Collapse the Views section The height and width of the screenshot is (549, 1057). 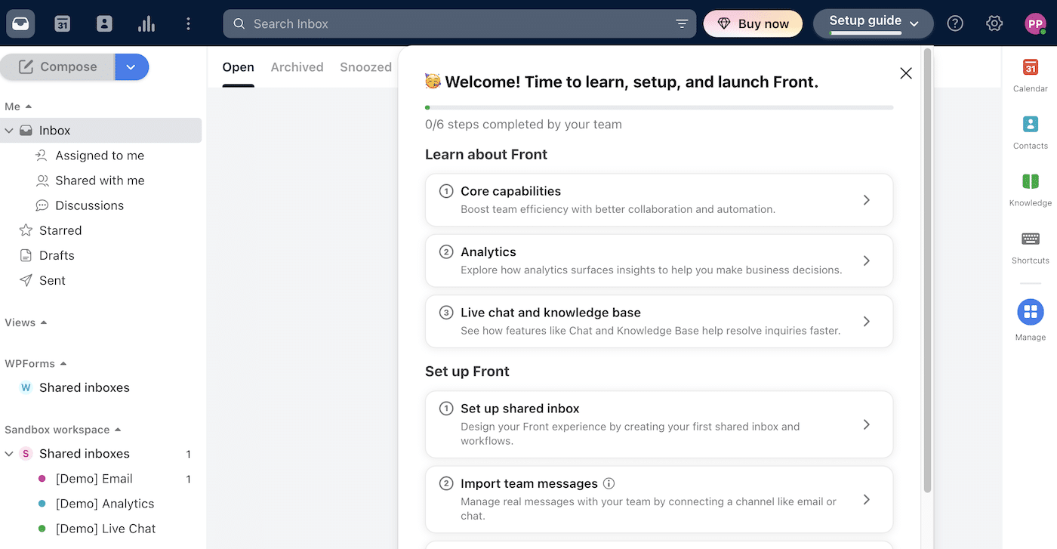tap(44, 322)
